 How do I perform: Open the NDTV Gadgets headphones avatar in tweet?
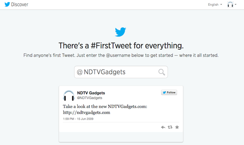pyautogui.click(x=69, y=95)
